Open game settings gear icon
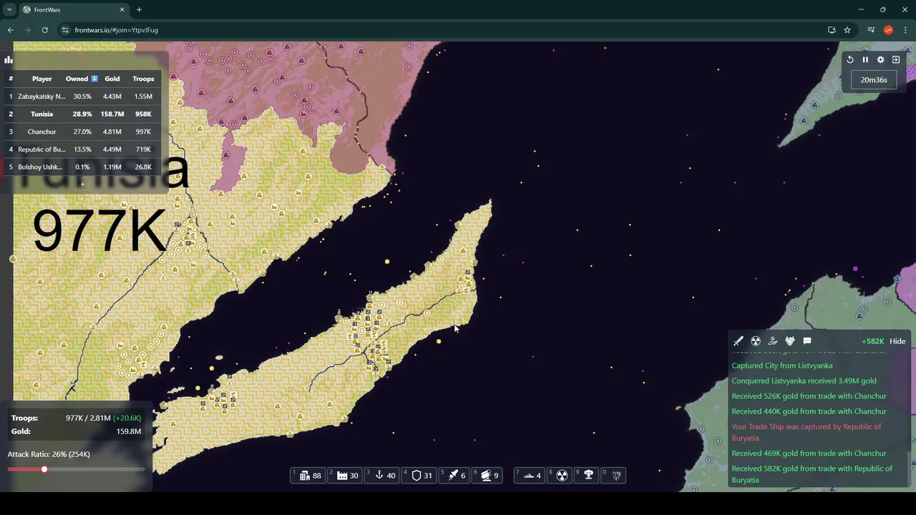916x515 pixels. click(x=881, y=60)
